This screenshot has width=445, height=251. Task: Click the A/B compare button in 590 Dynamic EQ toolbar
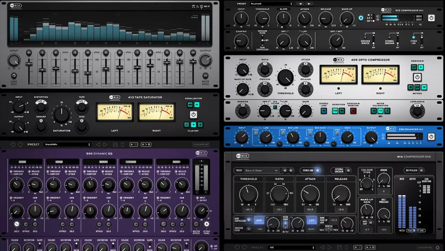tap(134, 144)
